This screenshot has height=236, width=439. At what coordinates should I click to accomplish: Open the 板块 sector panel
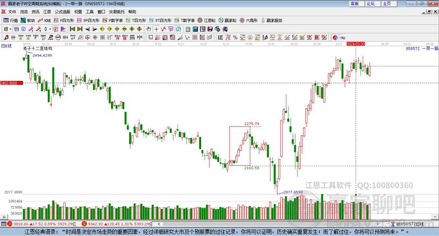[28, 21]
